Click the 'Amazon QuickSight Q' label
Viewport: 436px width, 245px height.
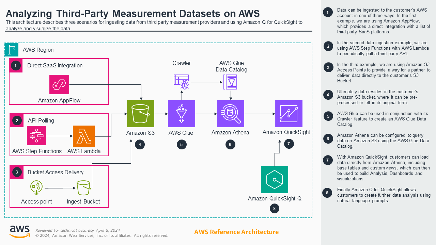pyautogui.click(x=275, y=198)
